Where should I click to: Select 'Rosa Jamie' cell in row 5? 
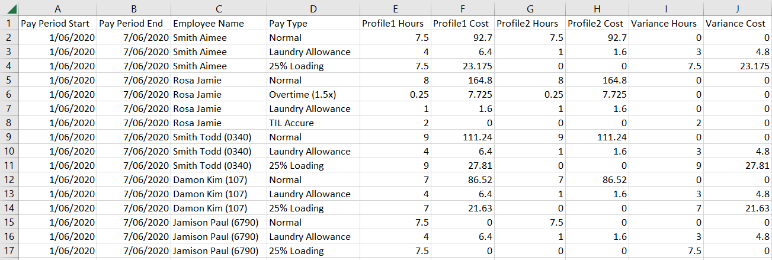pos(219,81)
